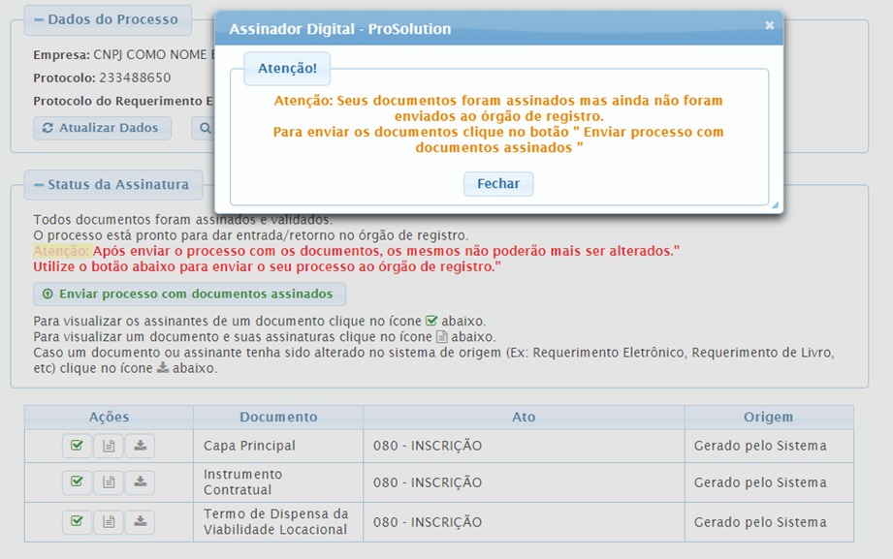Viewport: 893px width, 559px height.
Task: Click the search button beside Atualizar Dados
Action: point(204,128)
